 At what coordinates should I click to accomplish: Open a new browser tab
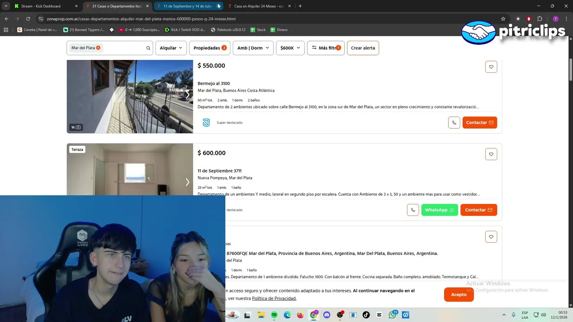[300, 6]
